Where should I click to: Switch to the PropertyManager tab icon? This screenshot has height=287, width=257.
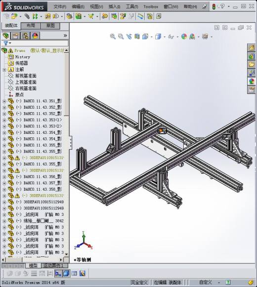pos(15,36)
